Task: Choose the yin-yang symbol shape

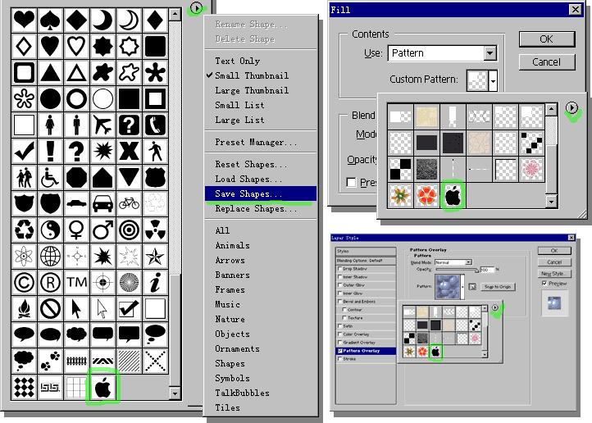Action: (50, 229)
